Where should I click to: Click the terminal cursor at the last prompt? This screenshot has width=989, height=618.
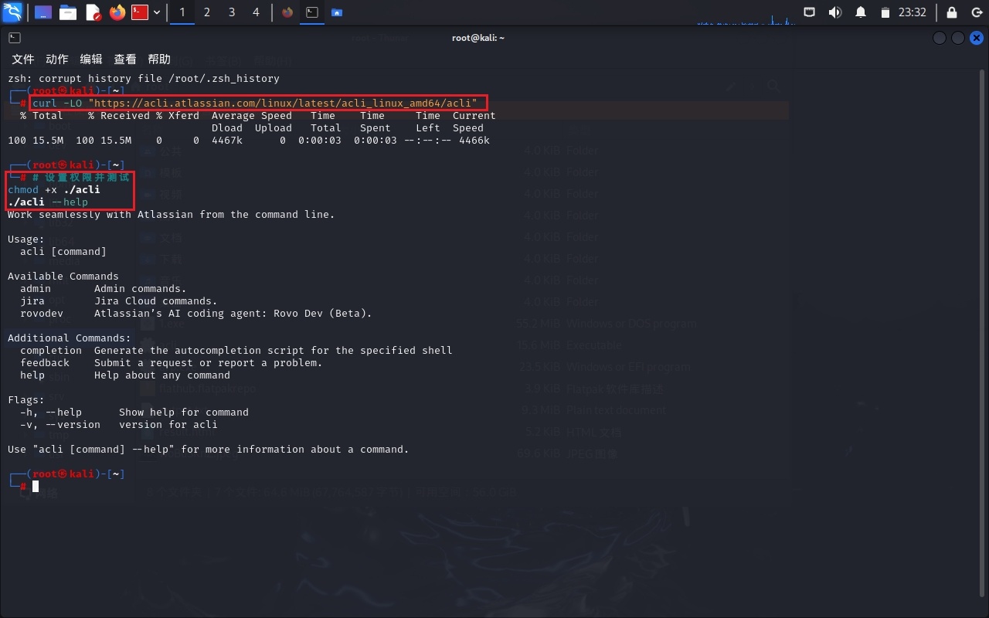pos(36,487)
